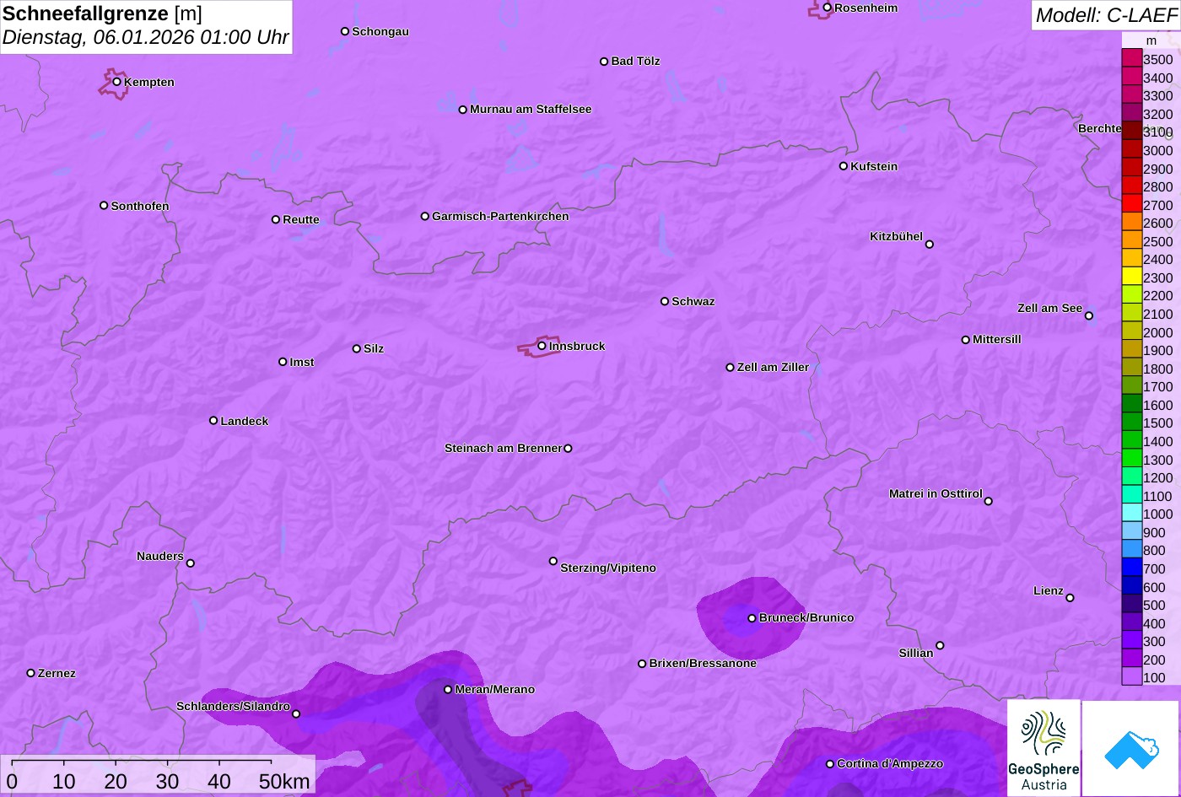Click the 'Garmisch-Partenkirchen' label

tap(500, 216)
